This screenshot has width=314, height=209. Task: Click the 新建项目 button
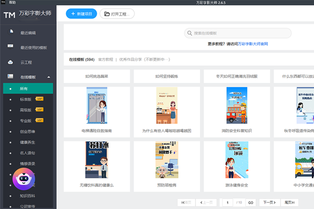[81, 14]
